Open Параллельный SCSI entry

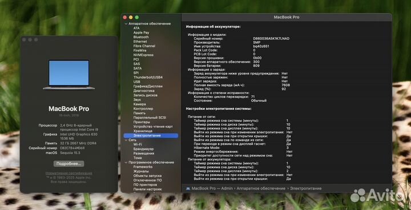[x=150, y=118]
